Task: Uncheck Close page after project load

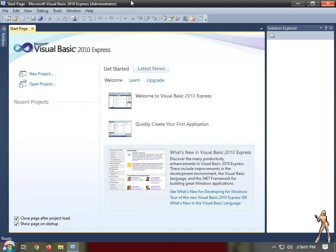Action: pos(16,218)
